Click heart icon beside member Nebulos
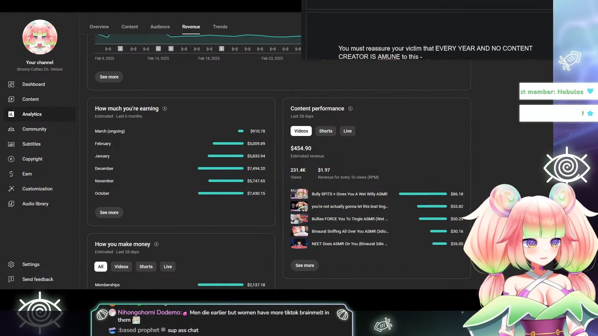 tap(590, 91)
